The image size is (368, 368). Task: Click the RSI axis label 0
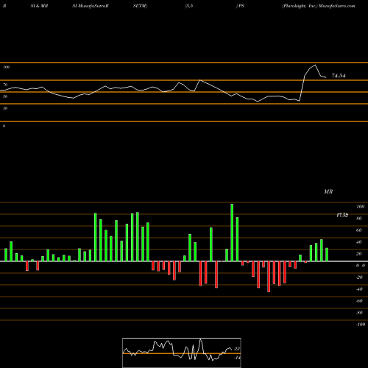point(4,126)
